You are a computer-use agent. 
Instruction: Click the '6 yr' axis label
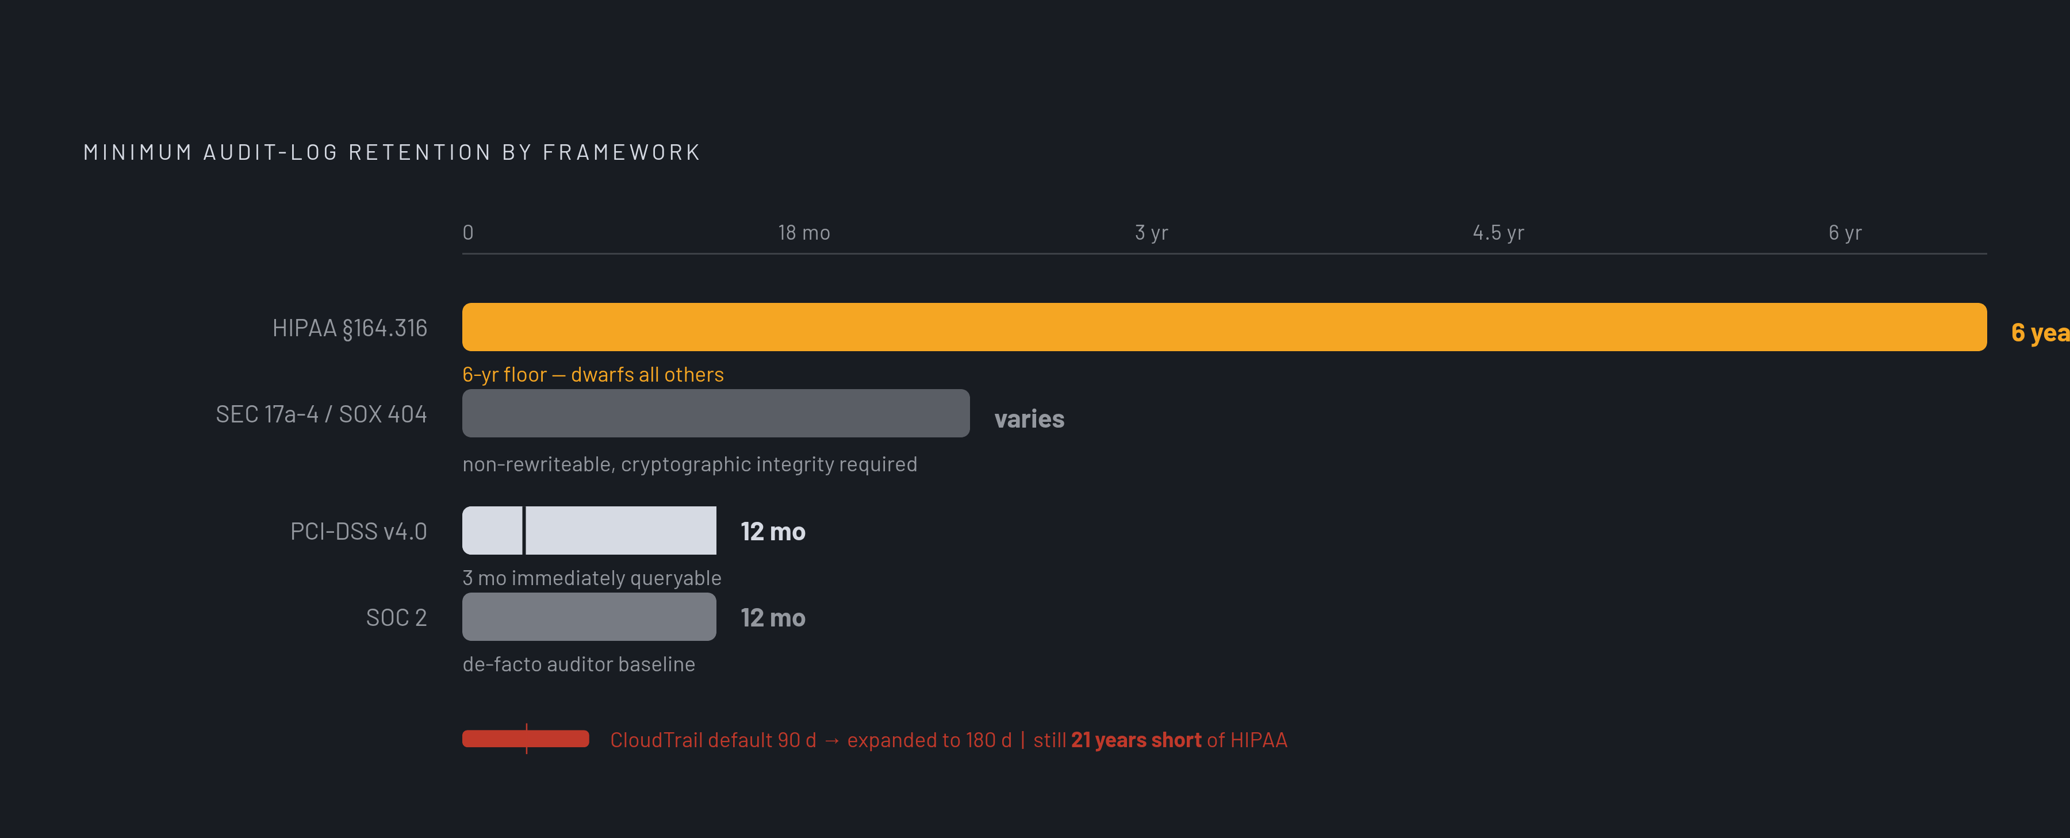pyautogui.click(x=1845, y=233)
